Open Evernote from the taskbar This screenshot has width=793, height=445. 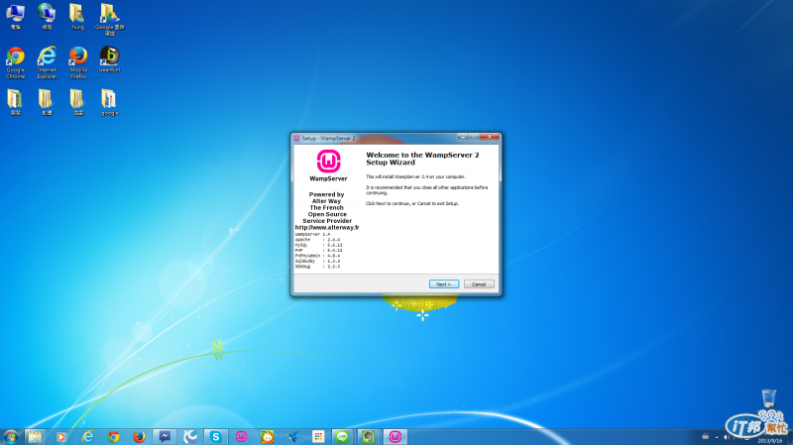click(x=368, y=437)
